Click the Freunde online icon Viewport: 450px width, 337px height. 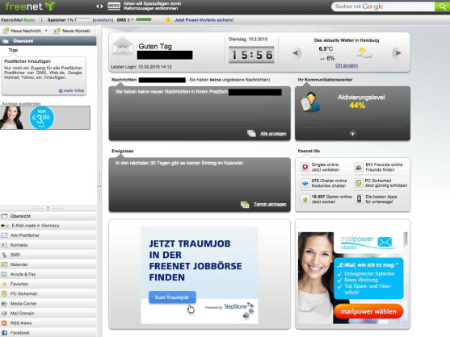(359, 167)
